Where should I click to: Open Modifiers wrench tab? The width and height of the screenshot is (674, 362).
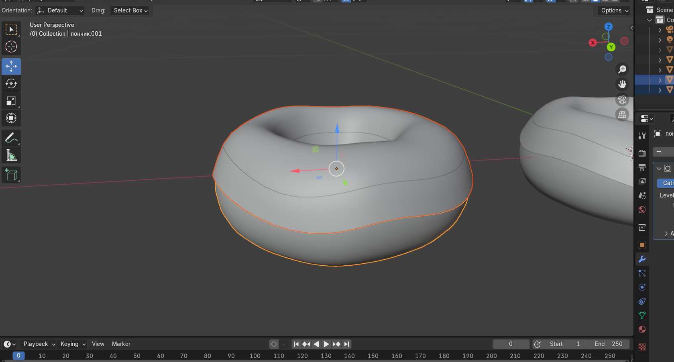642,259
